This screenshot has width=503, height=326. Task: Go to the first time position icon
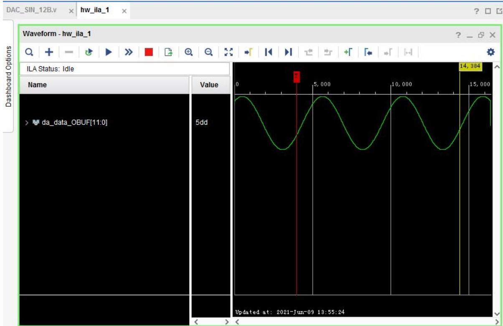(x=269, y=52)
